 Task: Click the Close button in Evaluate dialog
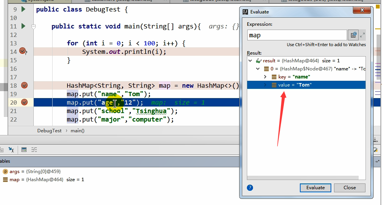pos(350,188)
